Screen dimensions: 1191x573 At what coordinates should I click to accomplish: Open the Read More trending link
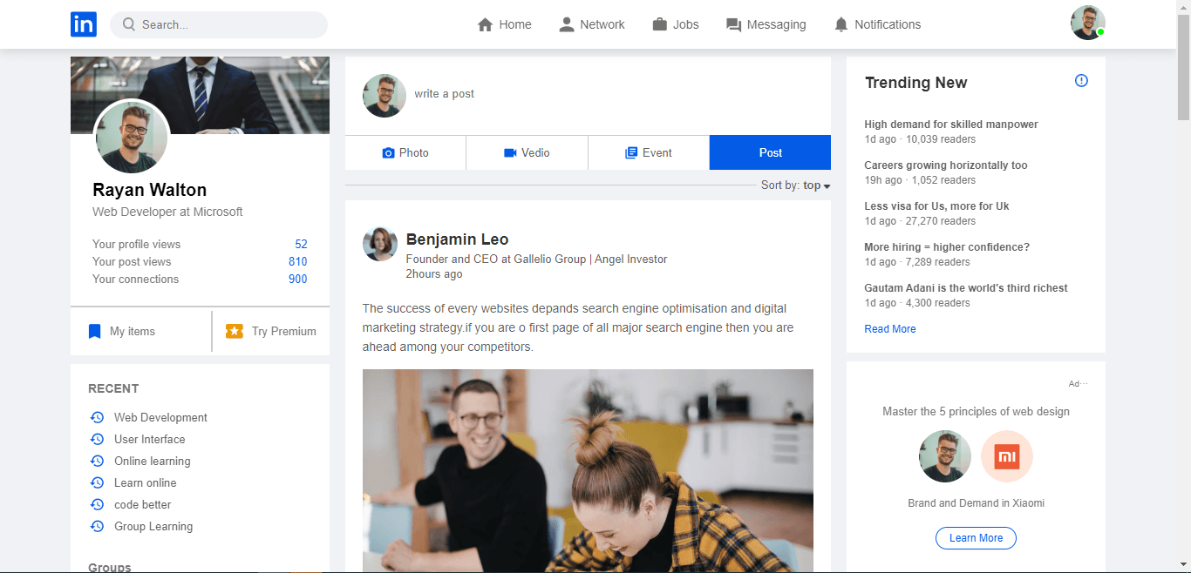[x=890, y=328]
